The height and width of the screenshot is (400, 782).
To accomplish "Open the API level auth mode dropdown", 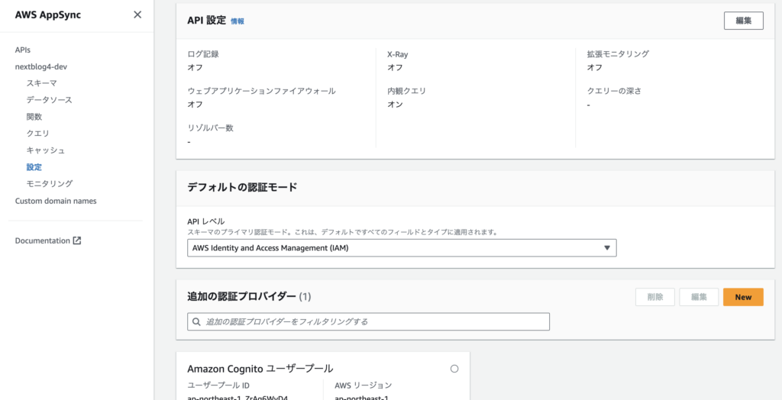I will click(x=402, y=248).
